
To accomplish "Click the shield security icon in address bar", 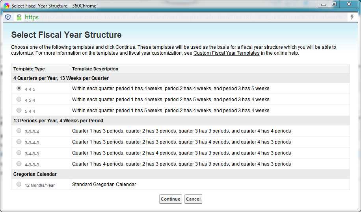I will 8,17.
